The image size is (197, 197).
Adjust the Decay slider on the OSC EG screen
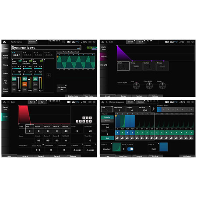136,66
